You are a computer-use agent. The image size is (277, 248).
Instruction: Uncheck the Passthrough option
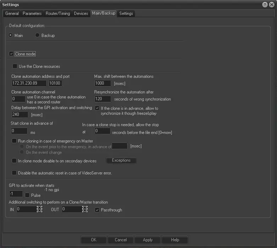pos(97,210)
